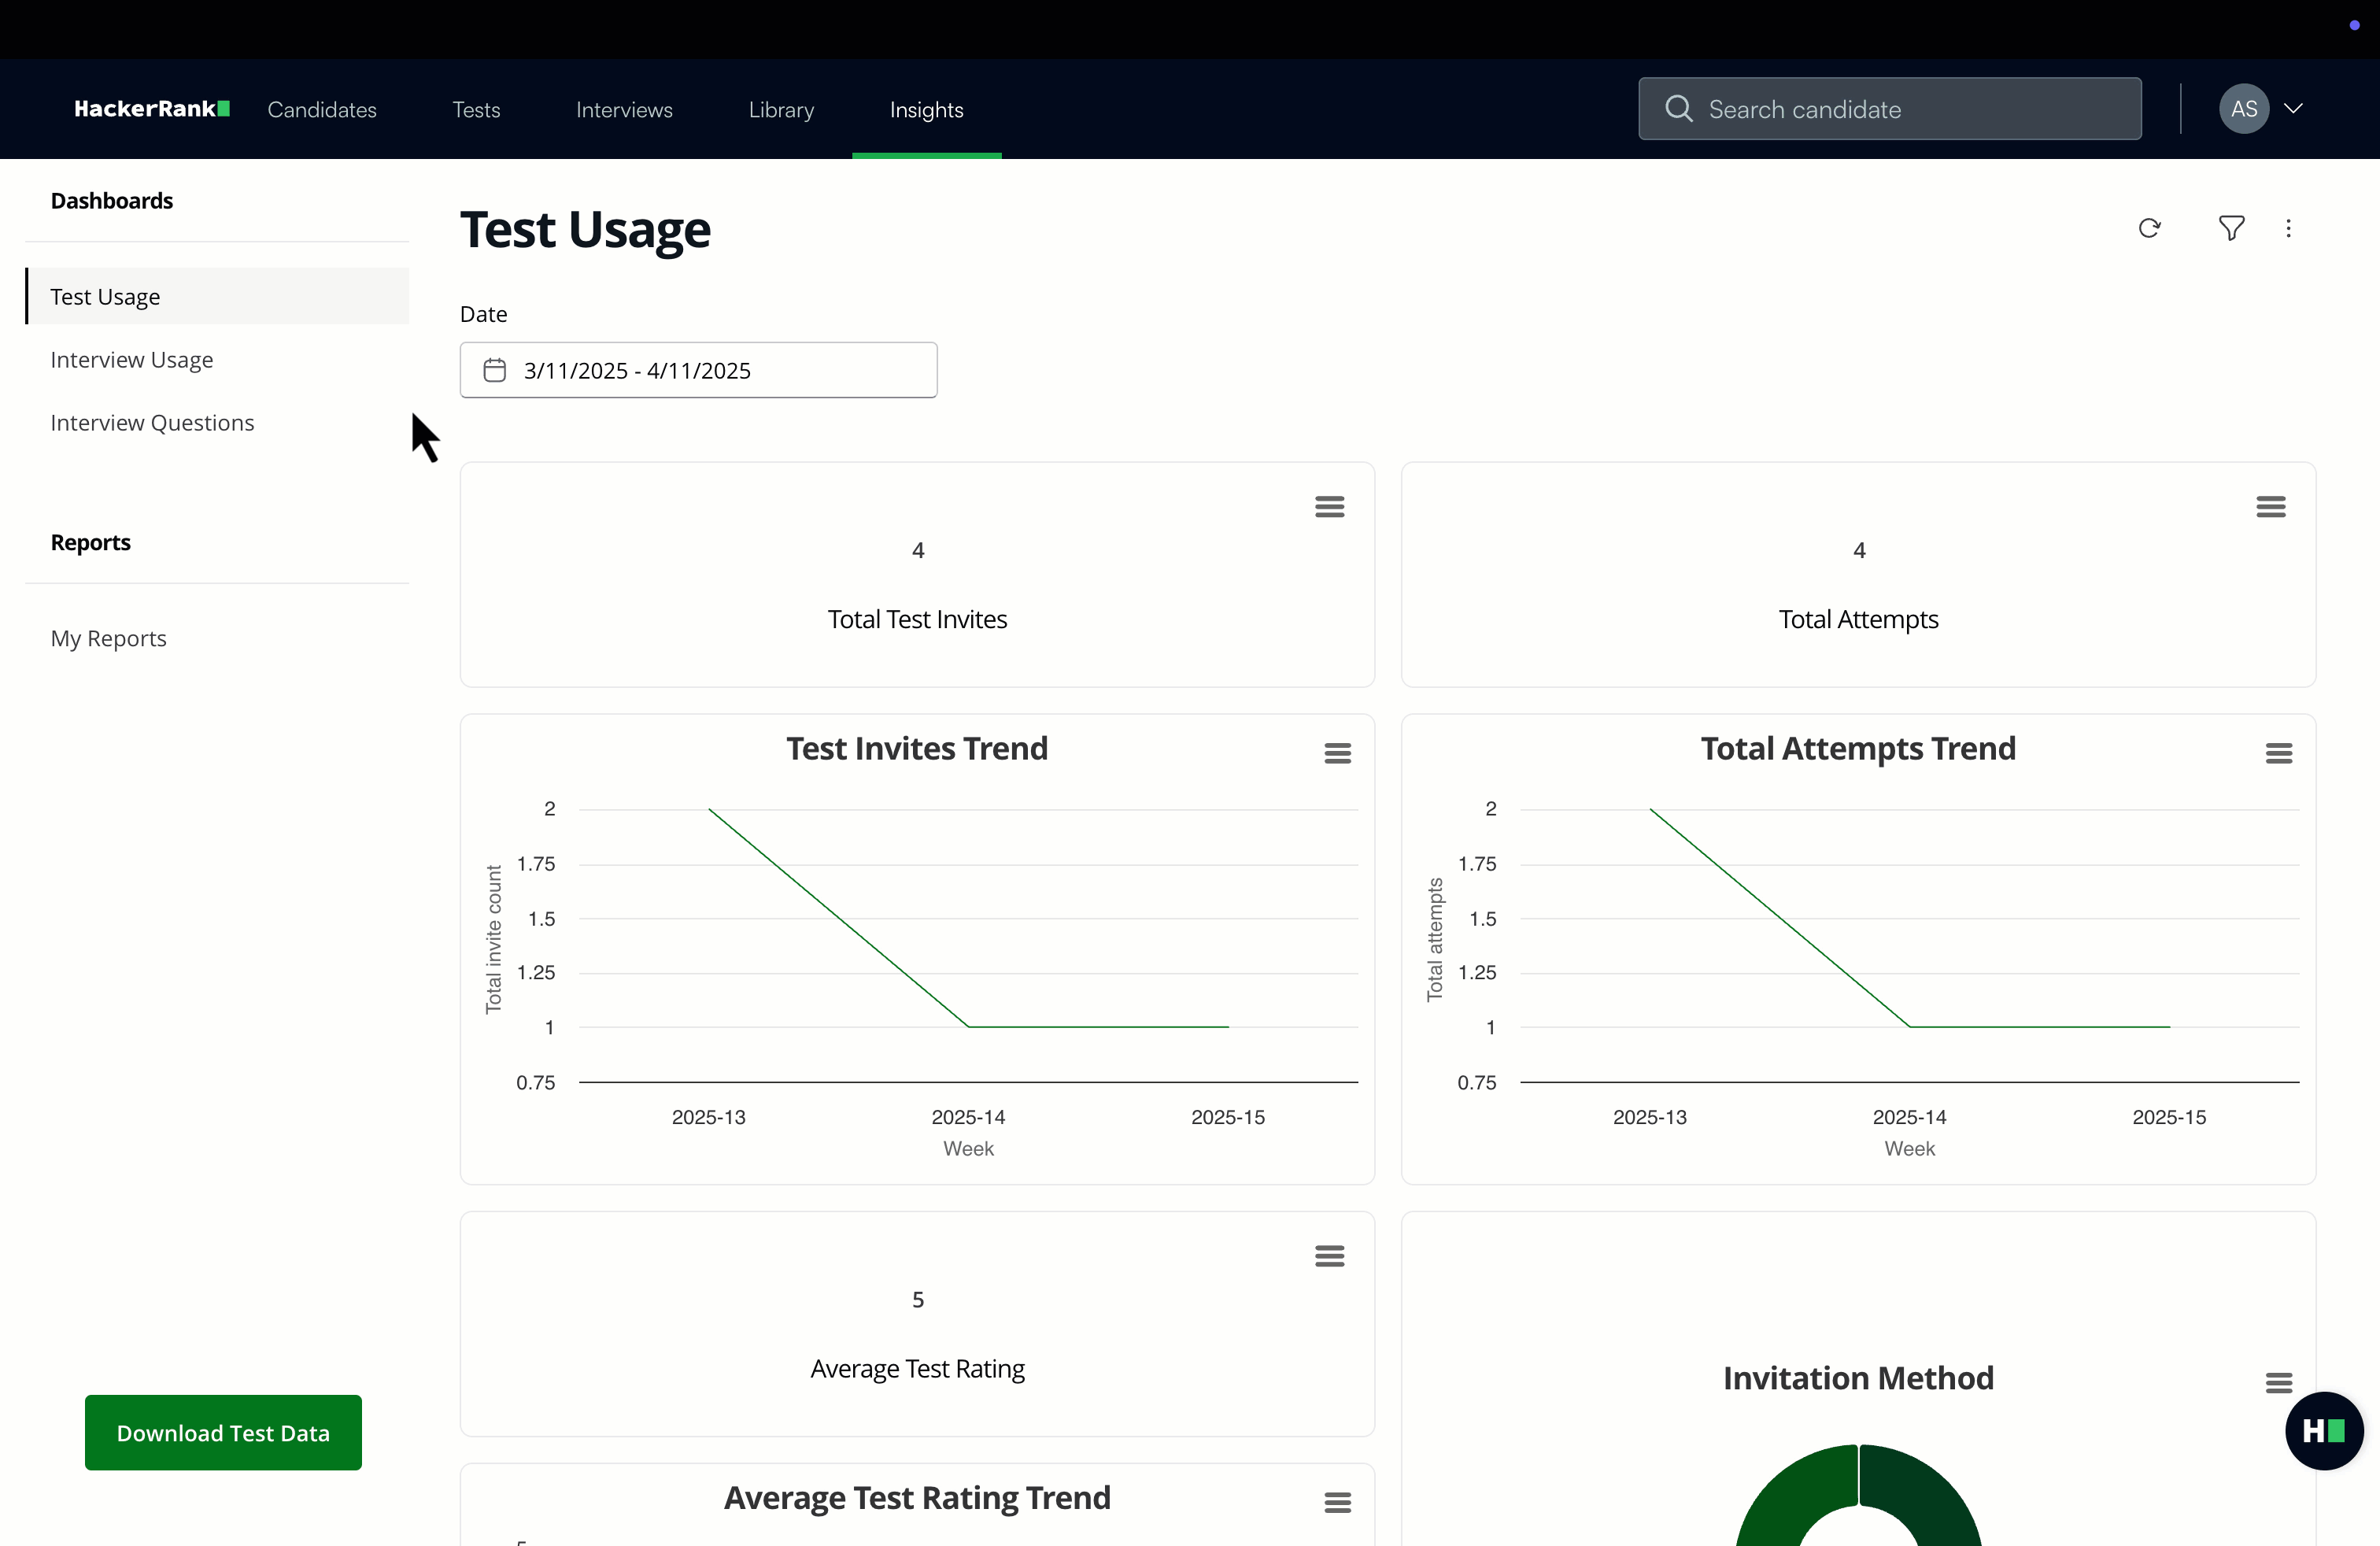Open Total Attempts card hamburger menu
This screenshot has width=2380, height=1546.
(2270, 507)
